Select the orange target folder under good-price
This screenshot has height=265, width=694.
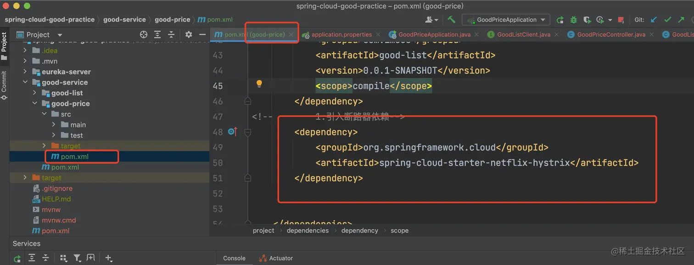coord(70,146)
